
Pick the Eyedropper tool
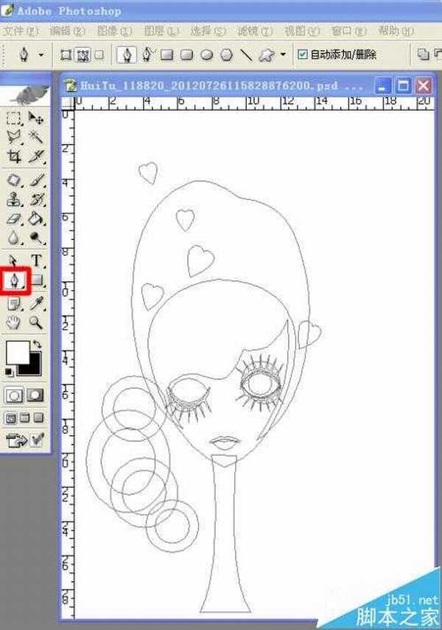tap(36, 302)
